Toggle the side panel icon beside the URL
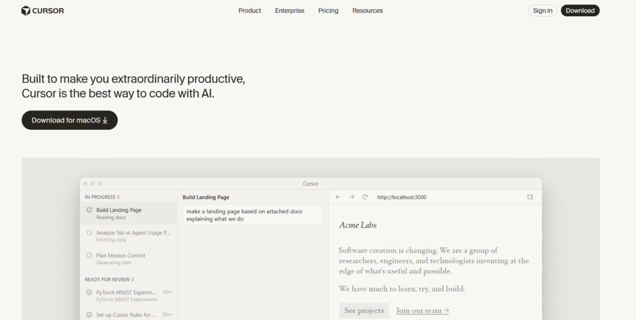The width and height of the screenshot is (636, 320). pyautogui.click(x=530, y=197)
